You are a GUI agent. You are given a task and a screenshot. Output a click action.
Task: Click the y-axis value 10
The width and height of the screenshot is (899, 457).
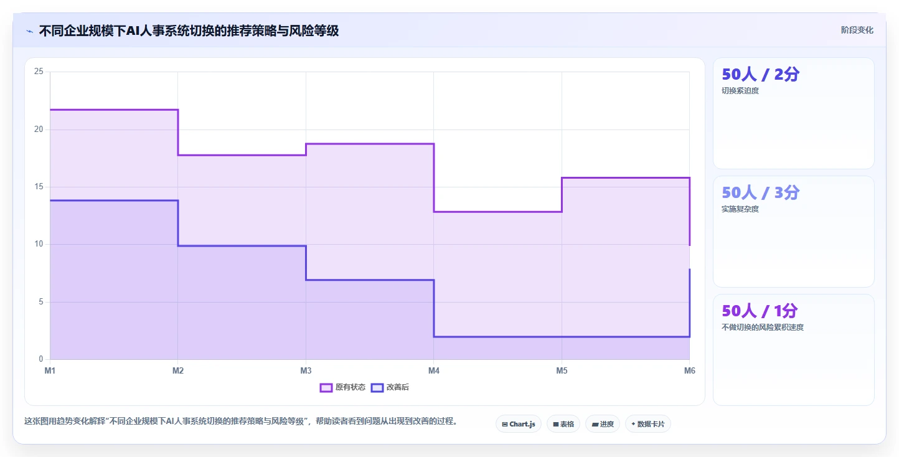pos(39,244)
